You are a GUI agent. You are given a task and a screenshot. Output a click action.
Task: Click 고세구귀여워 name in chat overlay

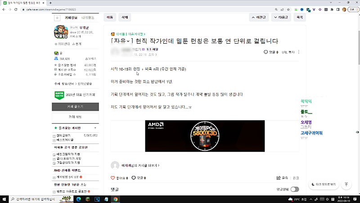(x=311, y=133)
